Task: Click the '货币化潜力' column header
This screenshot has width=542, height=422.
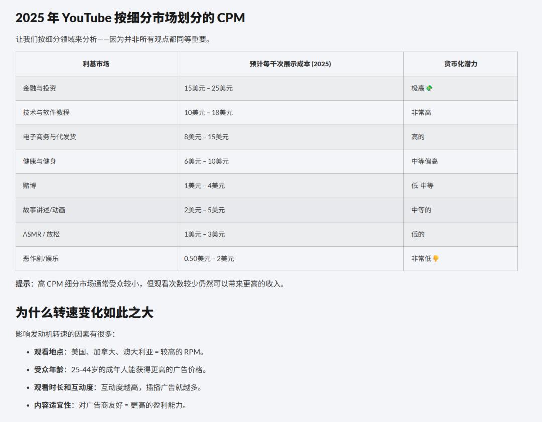Action: pyautogui.click(x=460, y=64)
